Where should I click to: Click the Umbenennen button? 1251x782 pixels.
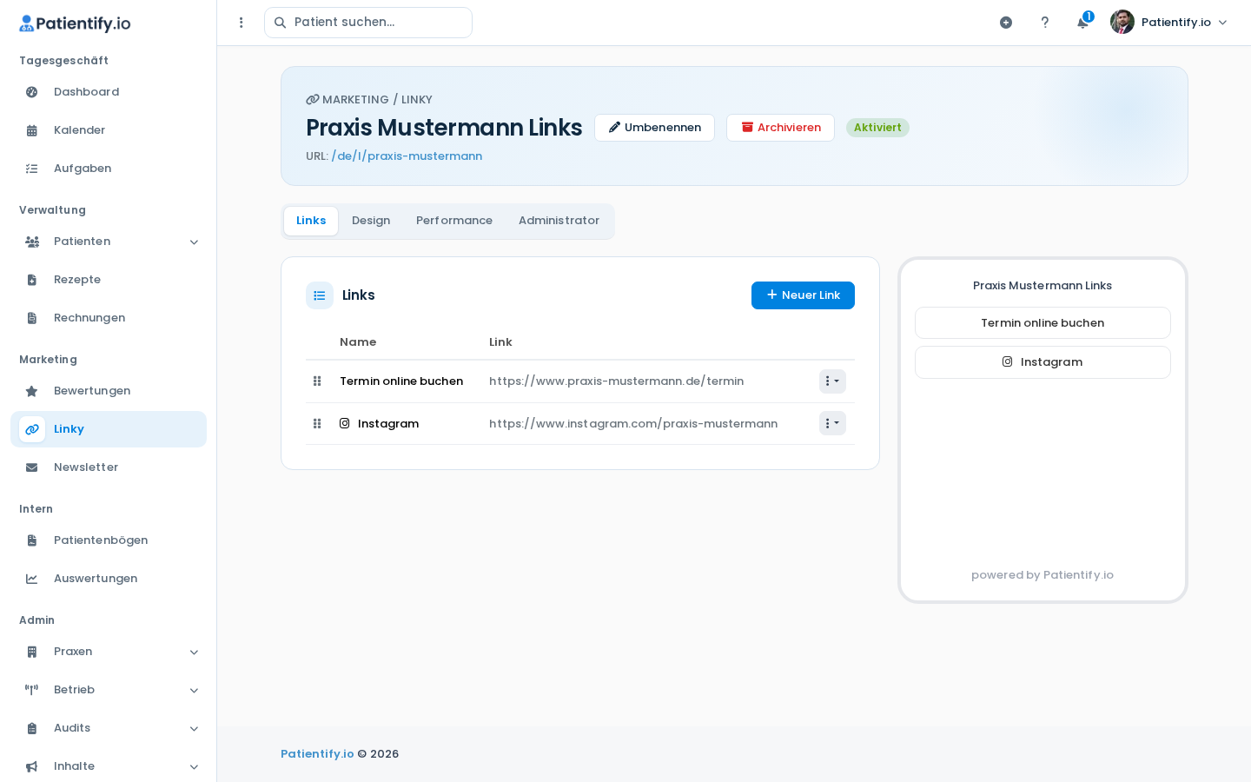[654, 128]
